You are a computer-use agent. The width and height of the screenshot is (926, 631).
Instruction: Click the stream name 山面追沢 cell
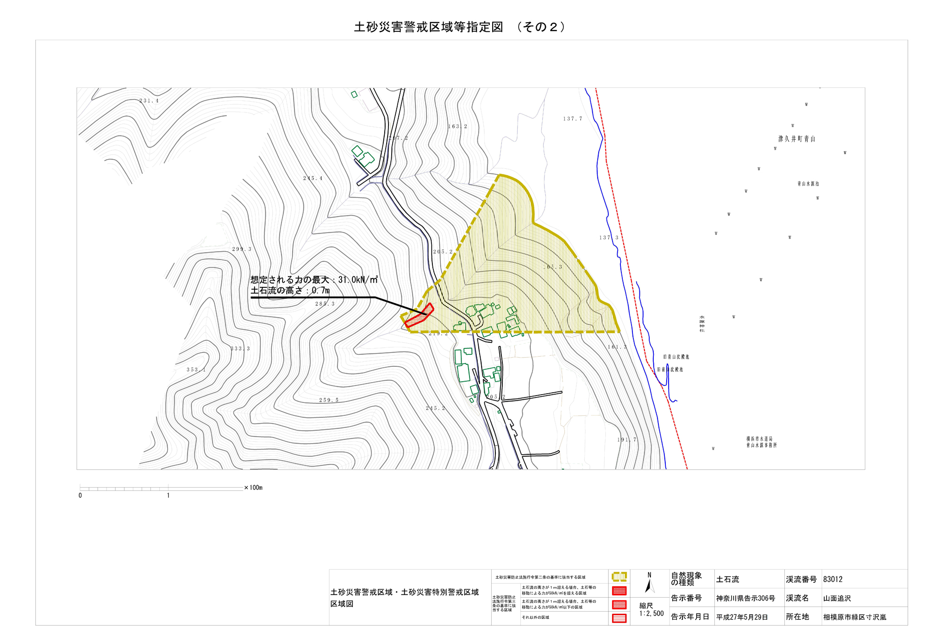[x=837, y=598]
